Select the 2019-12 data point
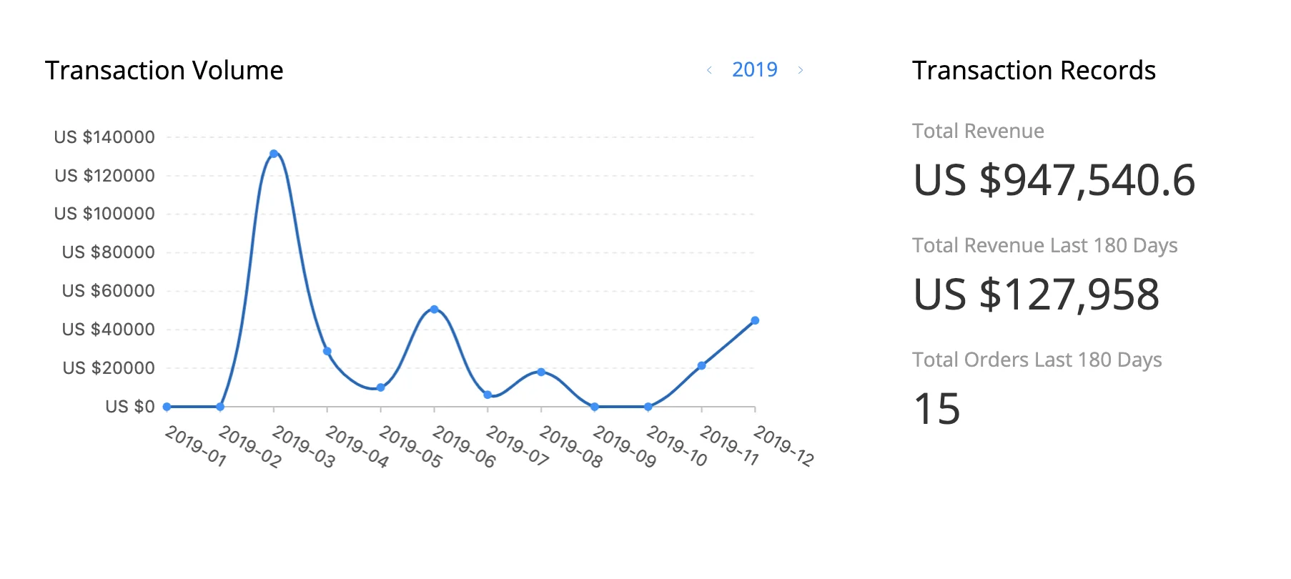 [x=755, y=321]
